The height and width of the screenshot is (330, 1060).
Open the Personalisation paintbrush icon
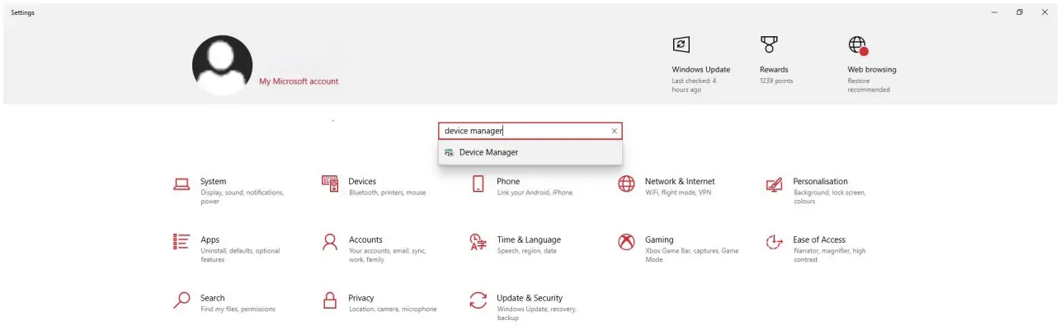tap(774, 184)
